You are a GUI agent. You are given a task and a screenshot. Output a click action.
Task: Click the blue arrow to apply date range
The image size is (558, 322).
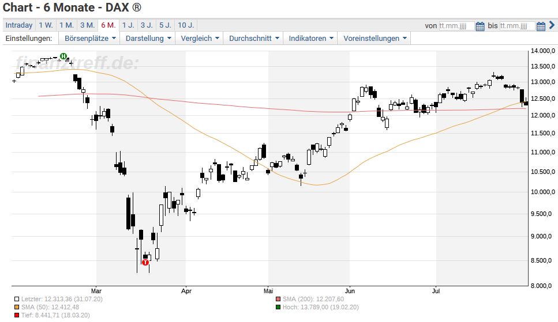coord(552,25)
